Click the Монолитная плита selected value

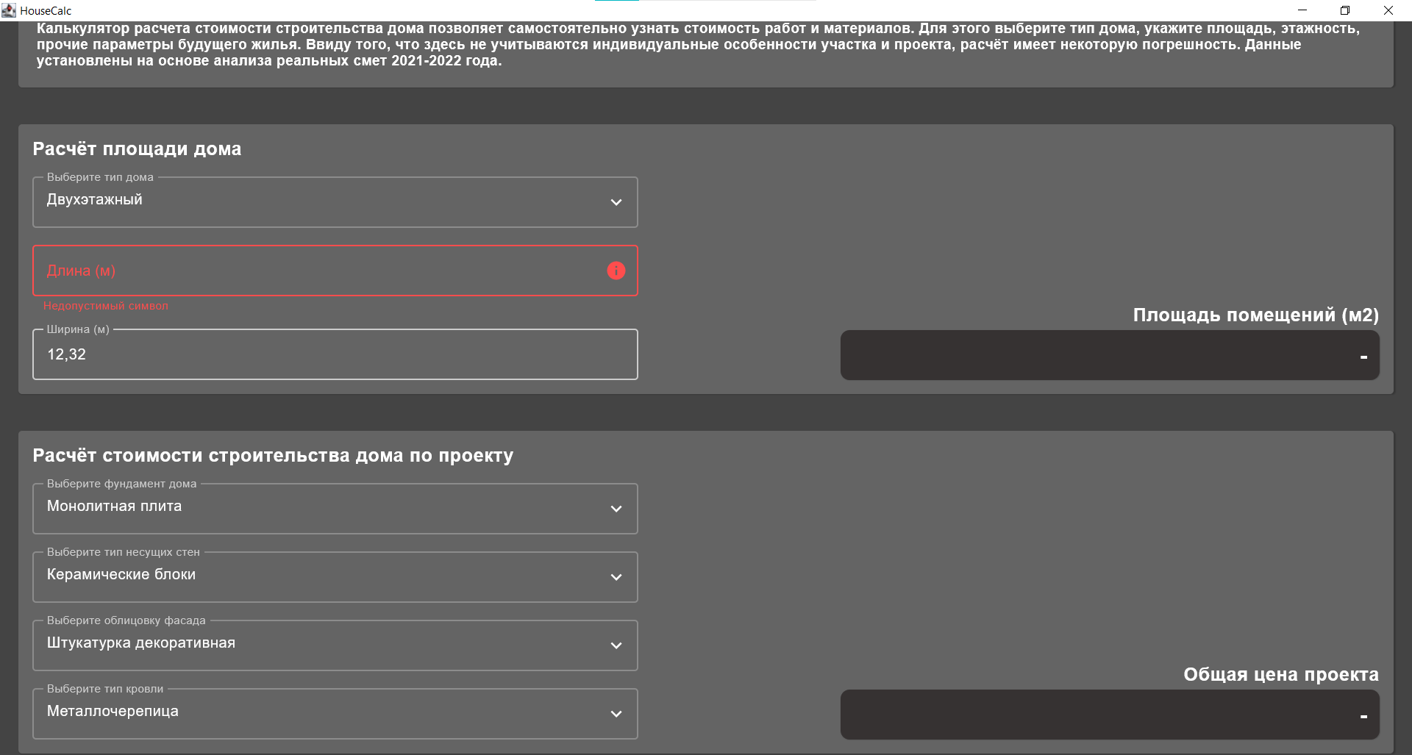(x=114, y=506)
